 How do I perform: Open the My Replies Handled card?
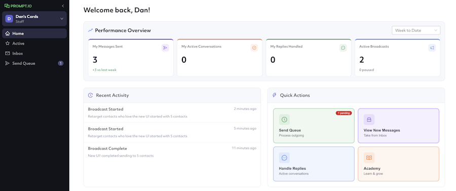point(309,58)
